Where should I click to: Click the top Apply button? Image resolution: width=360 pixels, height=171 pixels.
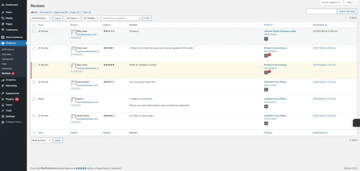(58, 18)
